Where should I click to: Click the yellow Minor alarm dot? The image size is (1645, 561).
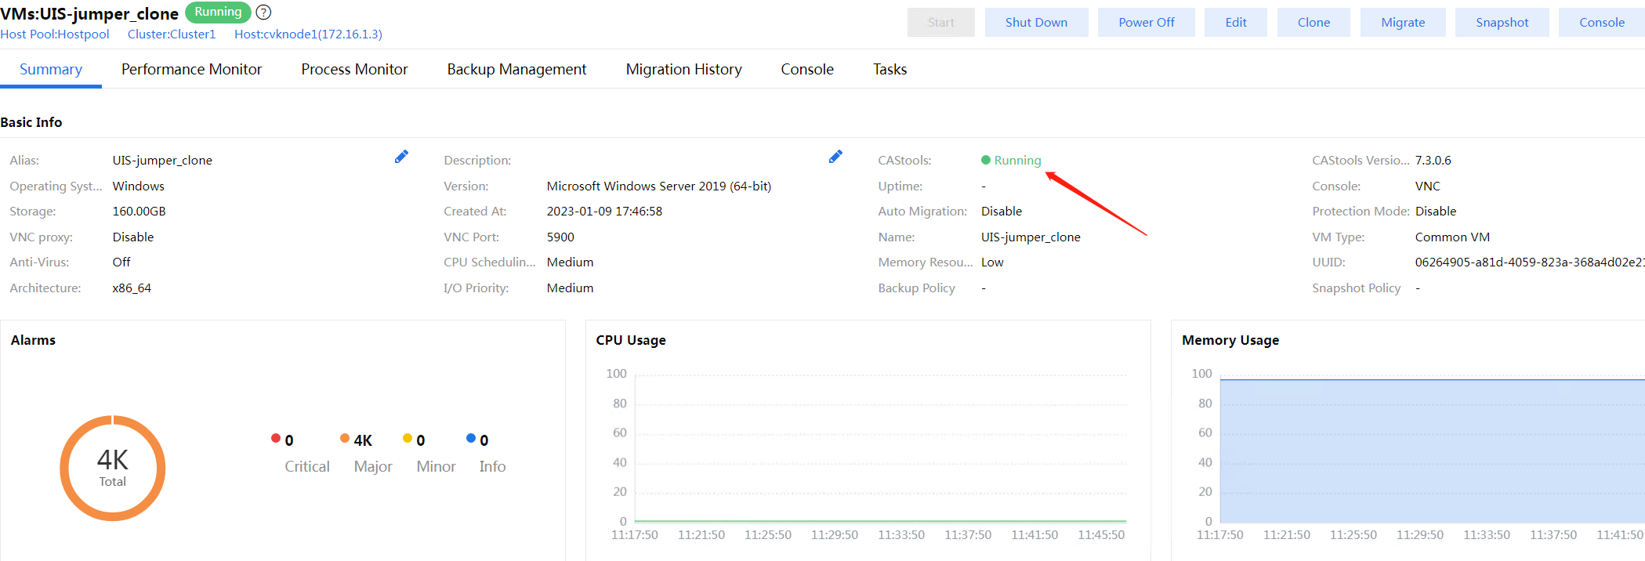click(x=408, y=438)
